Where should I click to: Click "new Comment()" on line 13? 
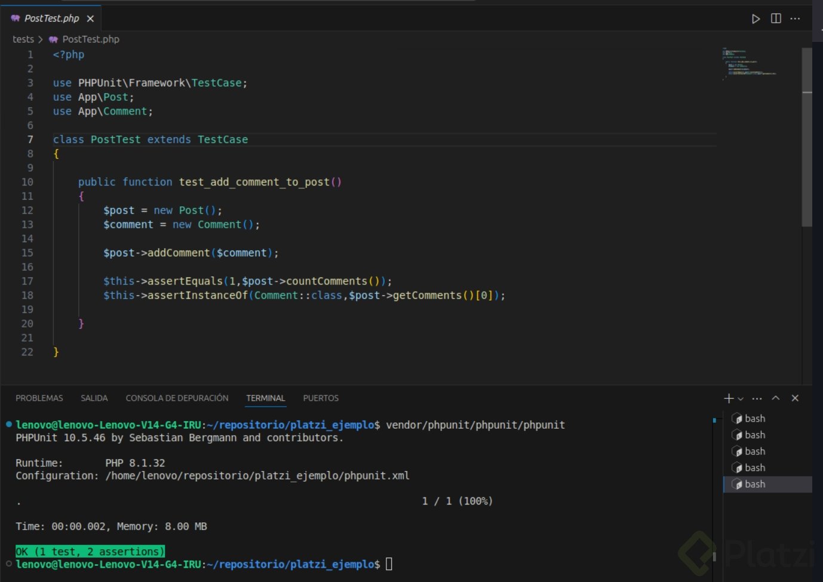[213, 225]
